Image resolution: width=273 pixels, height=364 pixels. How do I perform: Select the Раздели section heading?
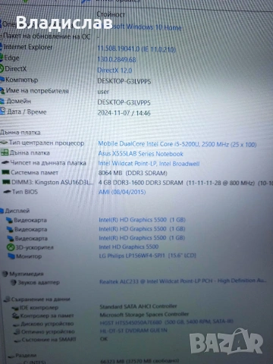click(26, 356)
